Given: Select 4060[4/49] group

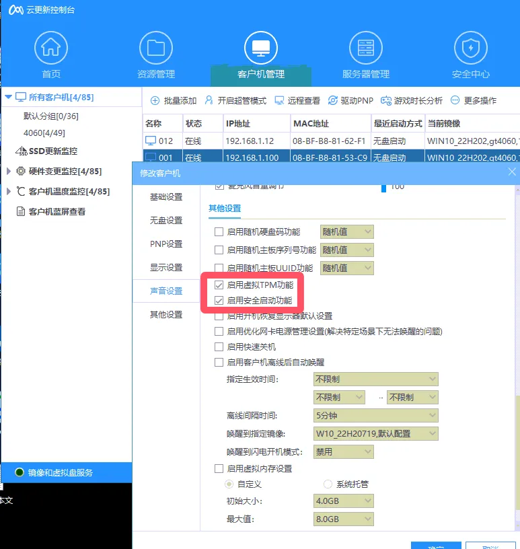Looking at the screenshot, I should (44, 133).
